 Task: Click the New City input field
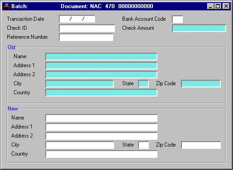[80, 145]
